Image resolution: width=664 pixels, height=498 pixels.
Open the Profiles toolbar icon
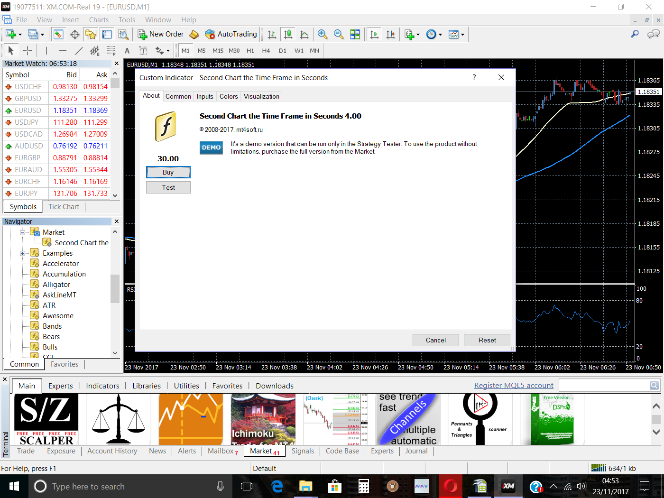click(32, 34)
